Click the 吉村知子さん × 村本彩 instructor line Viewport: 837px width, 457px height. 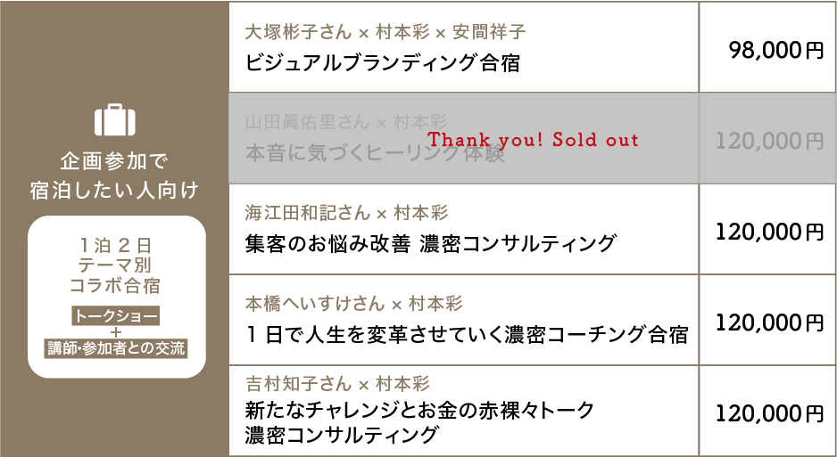coord(337,384)
